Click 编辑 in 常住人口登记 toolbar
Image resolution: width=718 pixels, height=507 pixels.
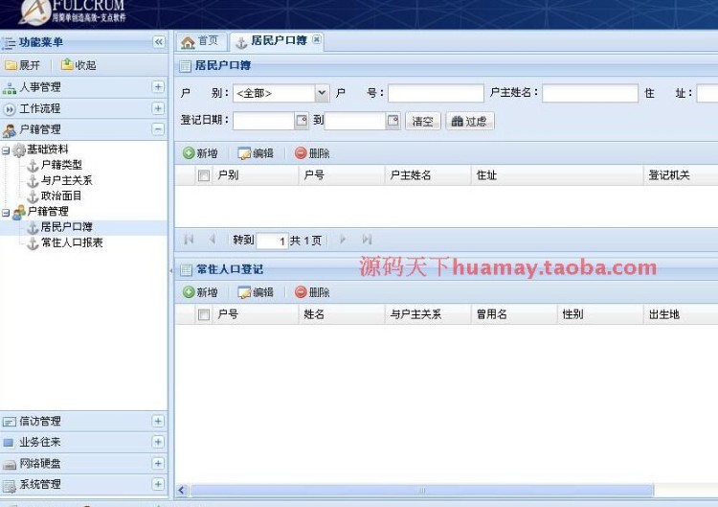click(x=256, y=292)
